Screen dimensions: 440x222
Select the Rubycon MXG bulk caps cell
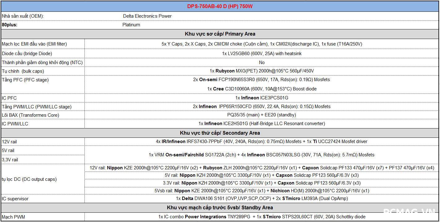pos(262,71)
